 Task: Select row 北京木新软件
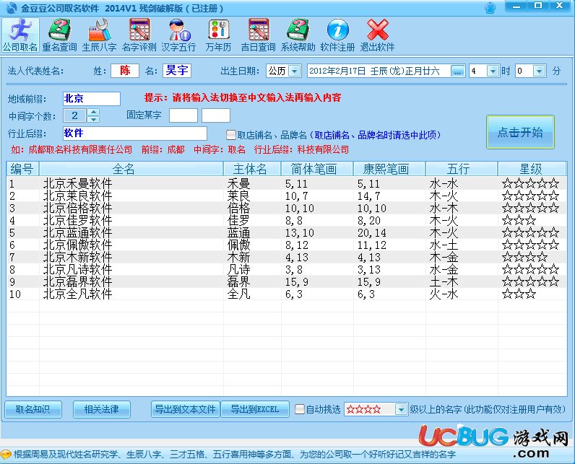pyautogui.click(x=286, y=257)
